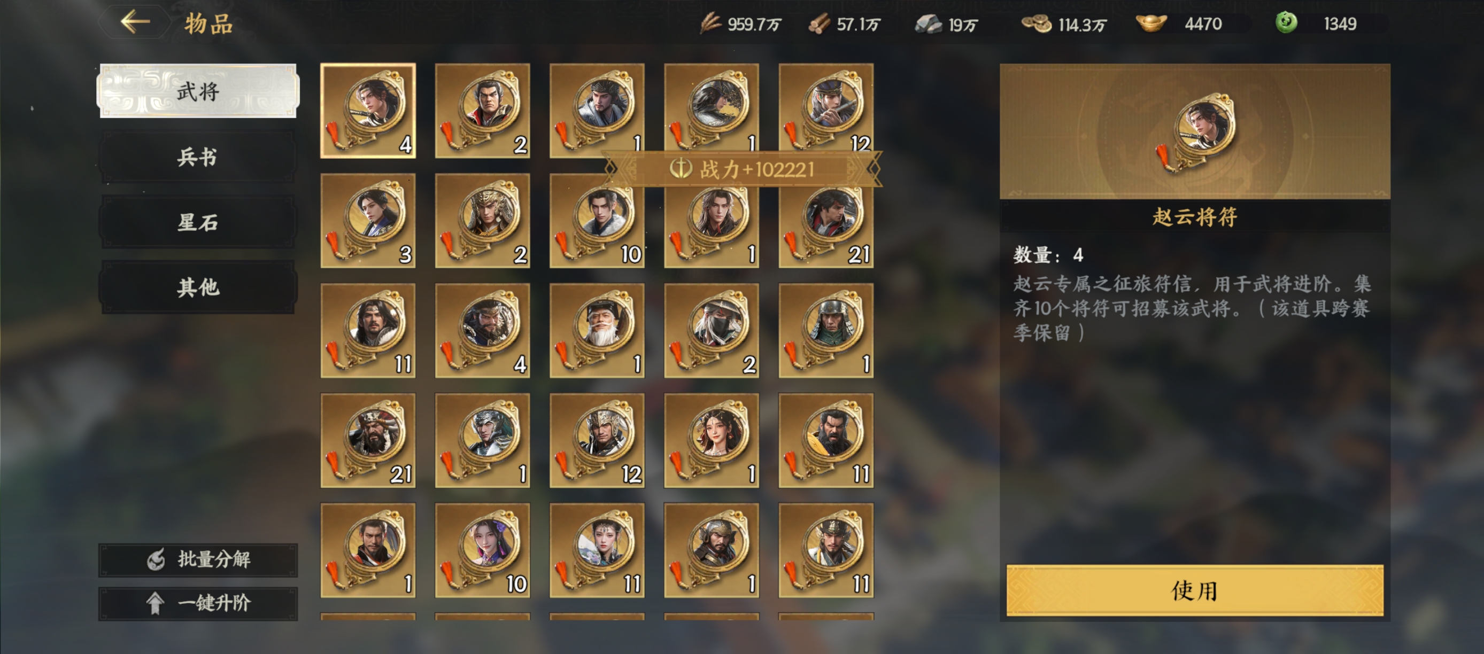Tap the copper coins icon showing 114.3万
The image size is (1484, 654).
tap(1037, 24)
